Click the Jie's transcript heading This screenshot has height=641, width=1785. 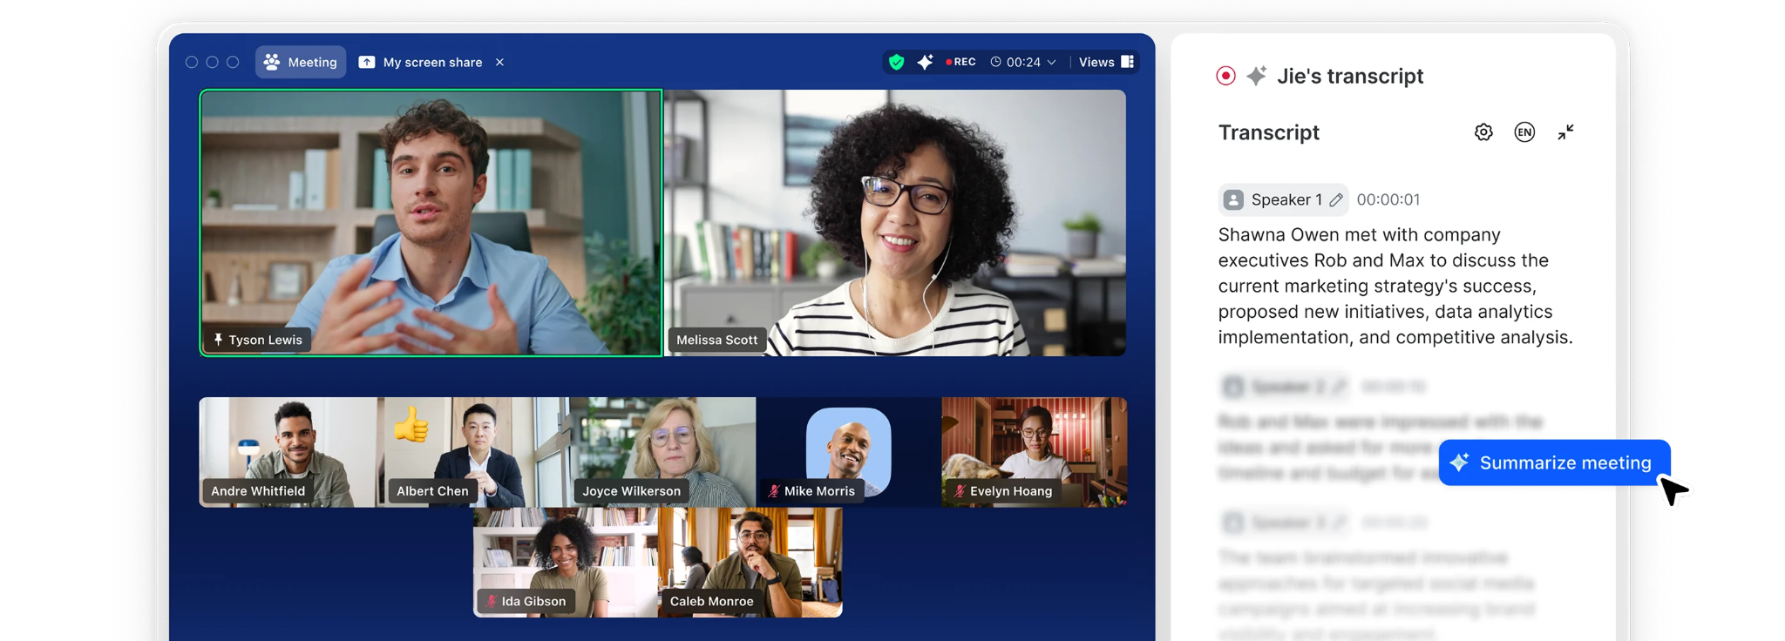coord(1350,76)
